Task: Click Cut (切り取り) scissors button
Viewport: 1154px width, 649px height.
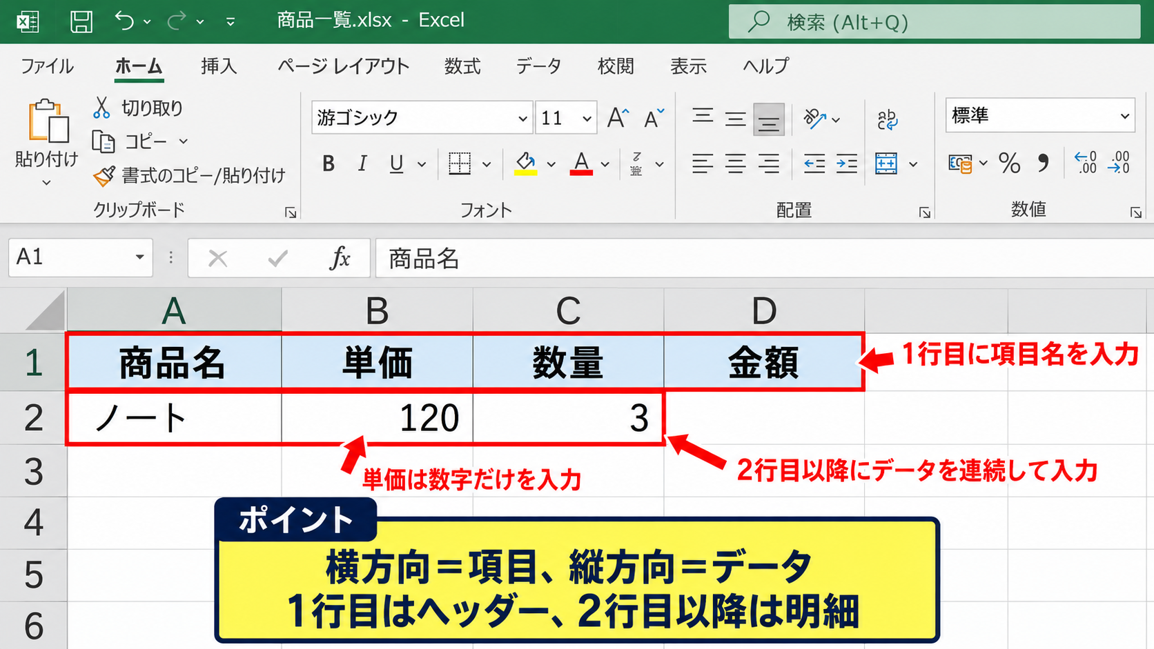Action: pyautogui.click(x=139, y=108)
